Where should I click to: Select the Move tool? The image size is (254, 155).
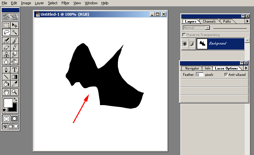click(x=15, y=25)
